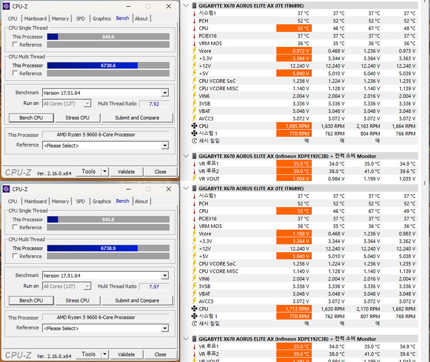The width and height of the screenshot is (430, 362).
Task: Click the lightning icon next to Vcore voltage
Action: click(193, 51)
